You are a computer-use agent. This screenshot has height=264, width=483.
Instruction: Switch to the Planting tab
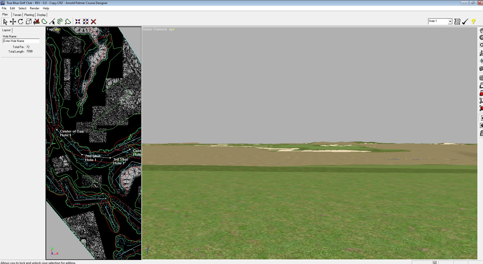point(29,15)
